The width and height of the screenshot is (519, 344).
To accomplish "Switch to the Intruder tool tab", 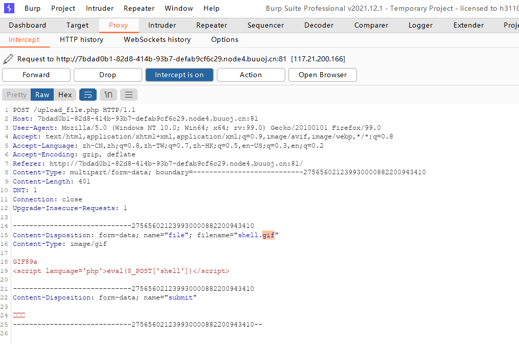I will [162, 25].
